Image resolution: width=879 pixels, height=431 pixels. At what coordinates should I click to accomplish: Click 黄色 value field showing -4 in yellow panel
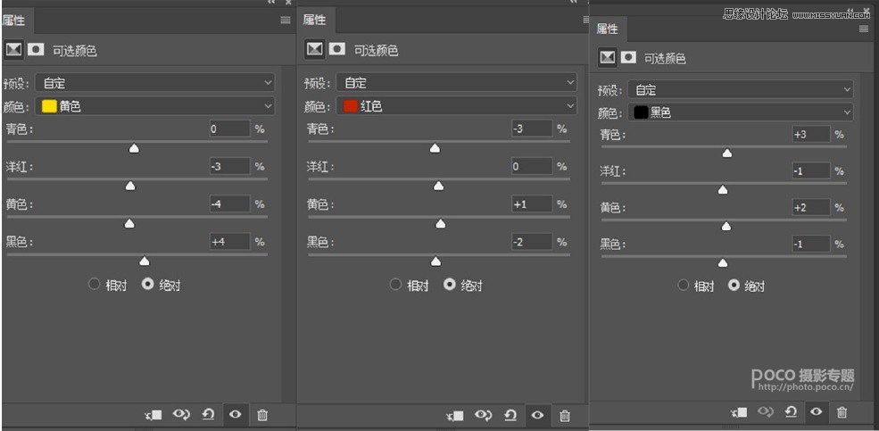[229, 204]
